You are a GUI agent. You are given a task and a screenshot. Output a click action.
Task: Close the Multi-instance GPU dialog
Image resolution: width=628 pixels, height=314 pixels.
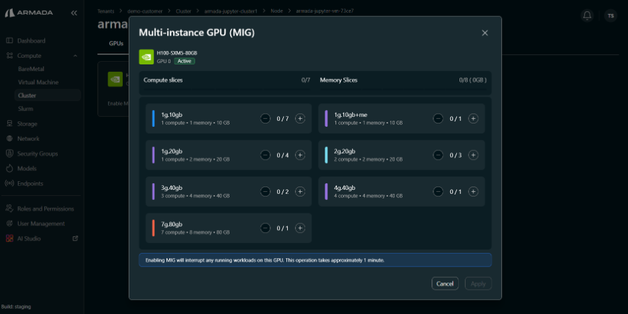click(x=484, y=33)
